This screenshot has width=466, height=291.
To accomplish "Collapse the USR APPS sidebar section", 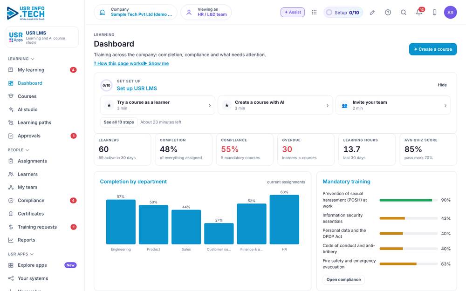I will click(21, 254).
